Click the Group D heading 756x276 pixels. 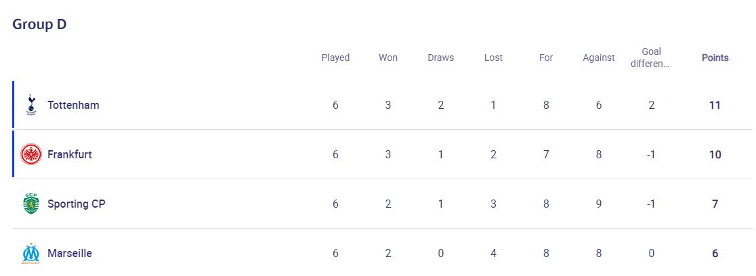[39, 24]
